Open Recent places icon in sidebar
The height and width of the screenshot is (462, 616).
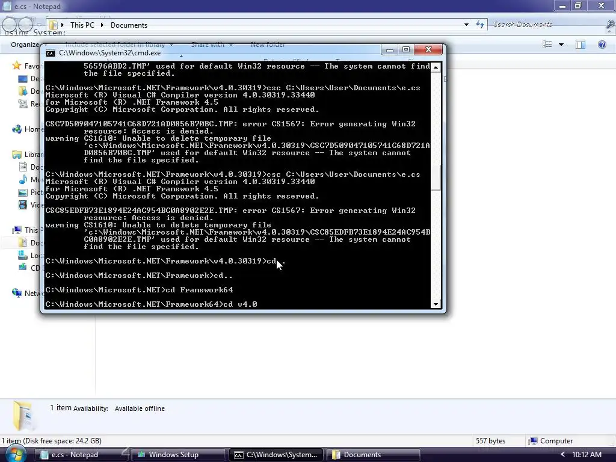(23, 103)
